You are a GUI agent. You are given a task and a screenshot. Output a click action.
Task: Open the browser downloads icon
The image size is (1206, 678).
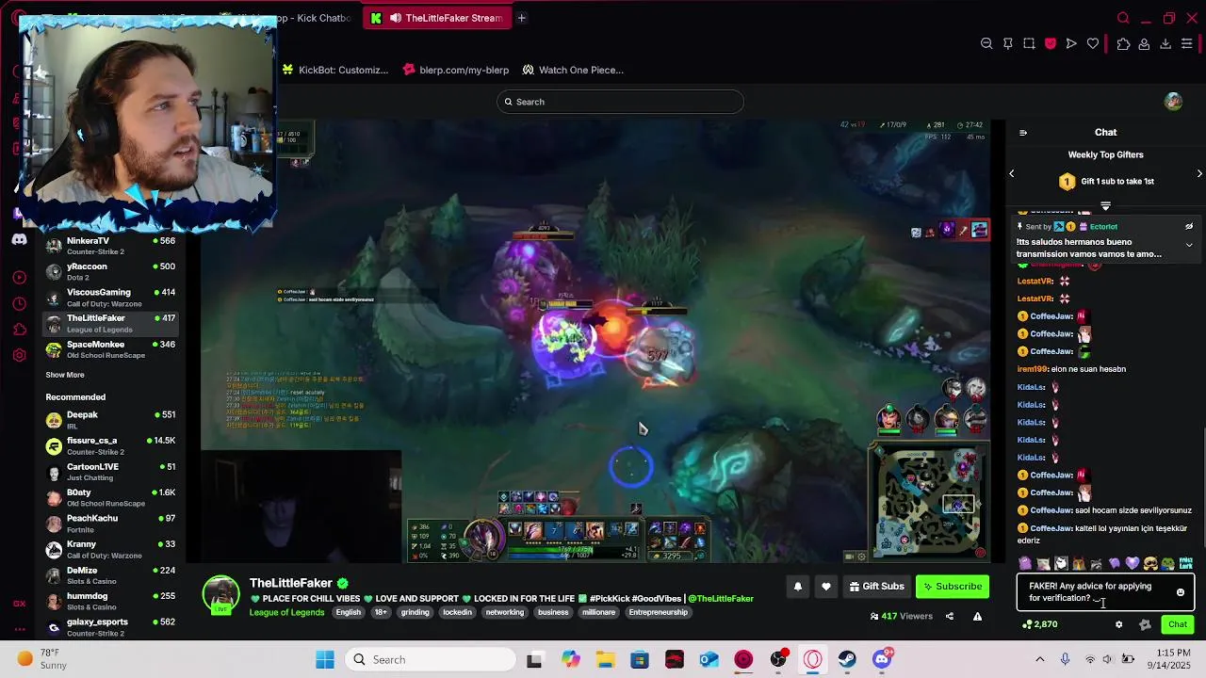(1165, 43)
